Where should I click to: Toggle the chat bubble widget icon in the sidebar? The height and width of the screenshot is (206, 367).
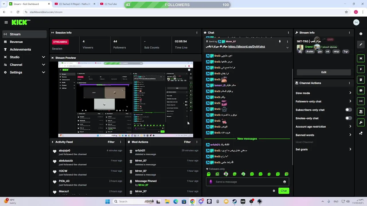(361, 90)
